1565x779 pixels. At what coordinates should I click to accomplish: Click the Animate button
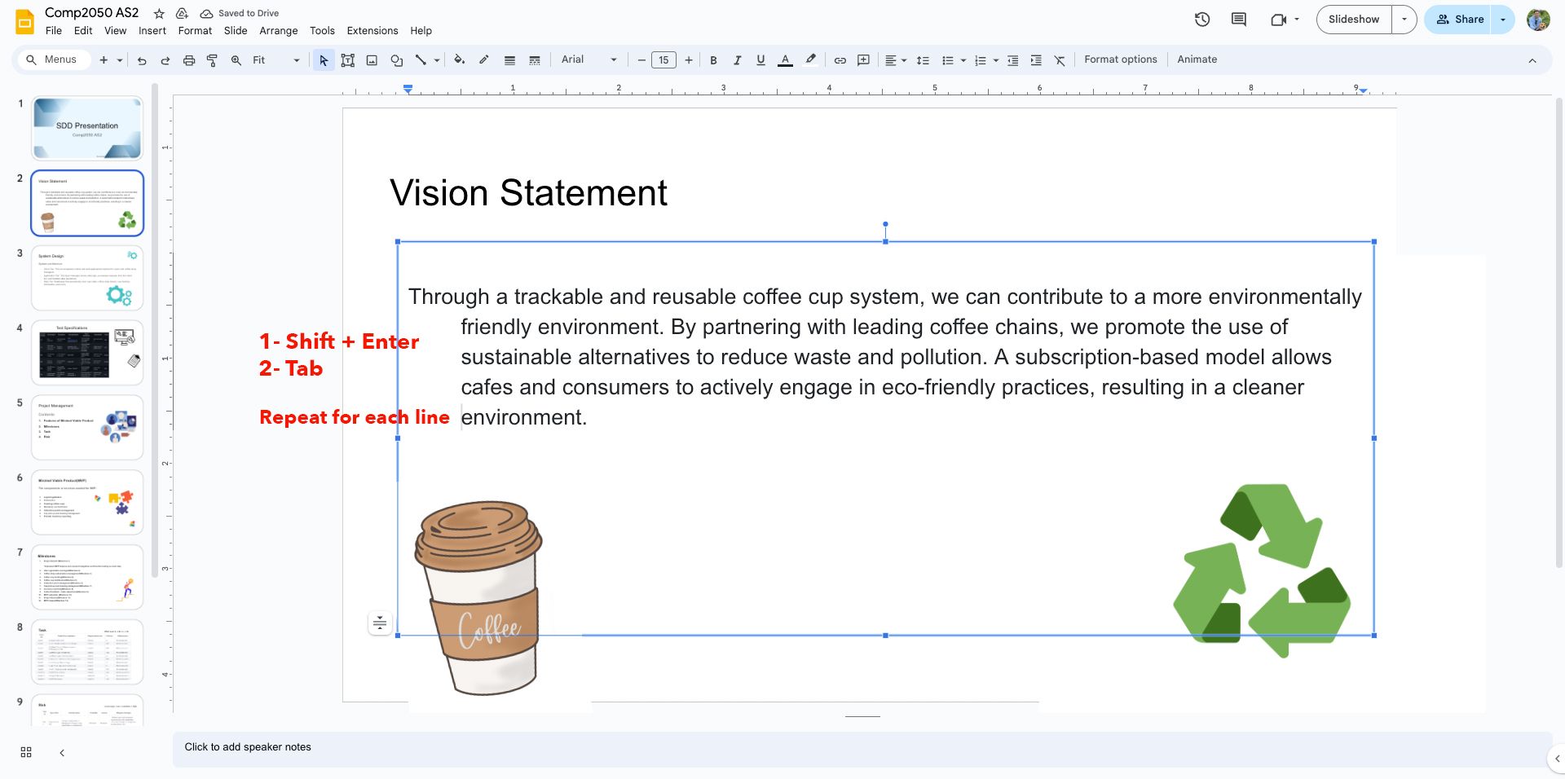pos(1197,59)
